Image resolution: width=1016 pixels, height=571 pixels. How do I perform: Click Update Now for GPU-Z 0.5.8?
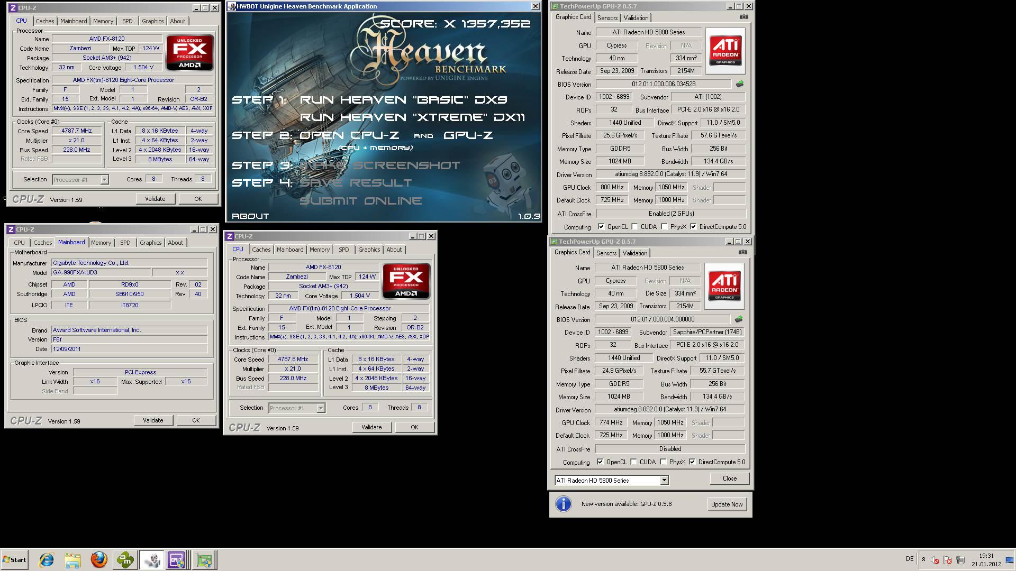click(x=727, y=504)
